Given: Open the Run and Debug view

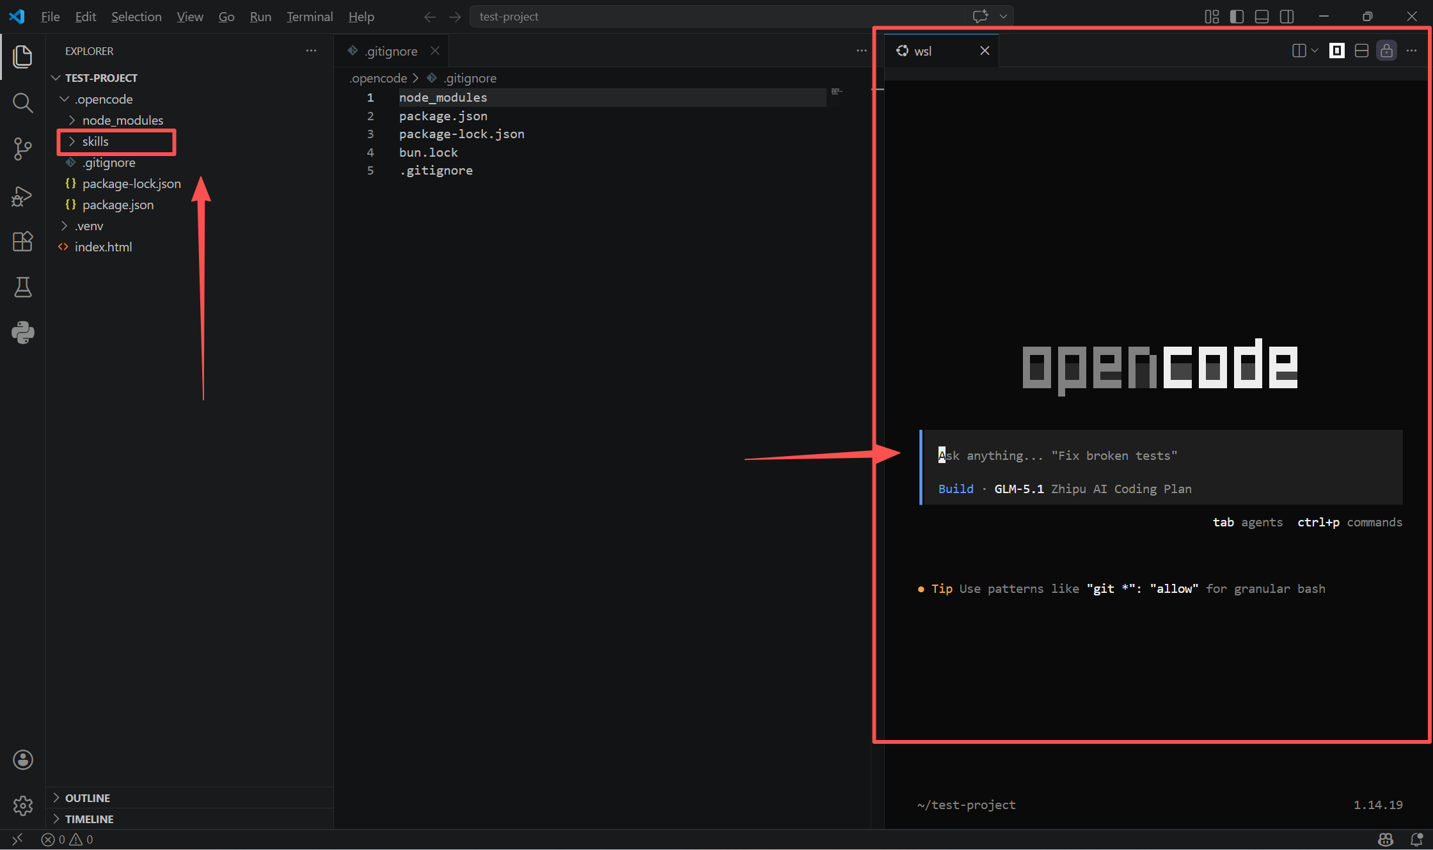Looking at the screenshot, I should [x=22, y=196].
